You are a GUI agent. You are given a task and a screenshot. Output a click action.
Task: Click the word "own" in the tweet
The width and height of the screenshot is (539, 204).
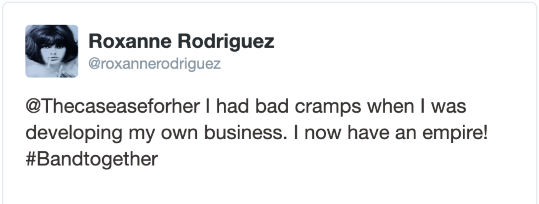pos(179,133)
